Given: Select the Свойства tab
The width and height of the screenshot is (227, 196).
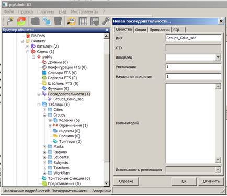Looking at the screenshot, I should point(124,29).
